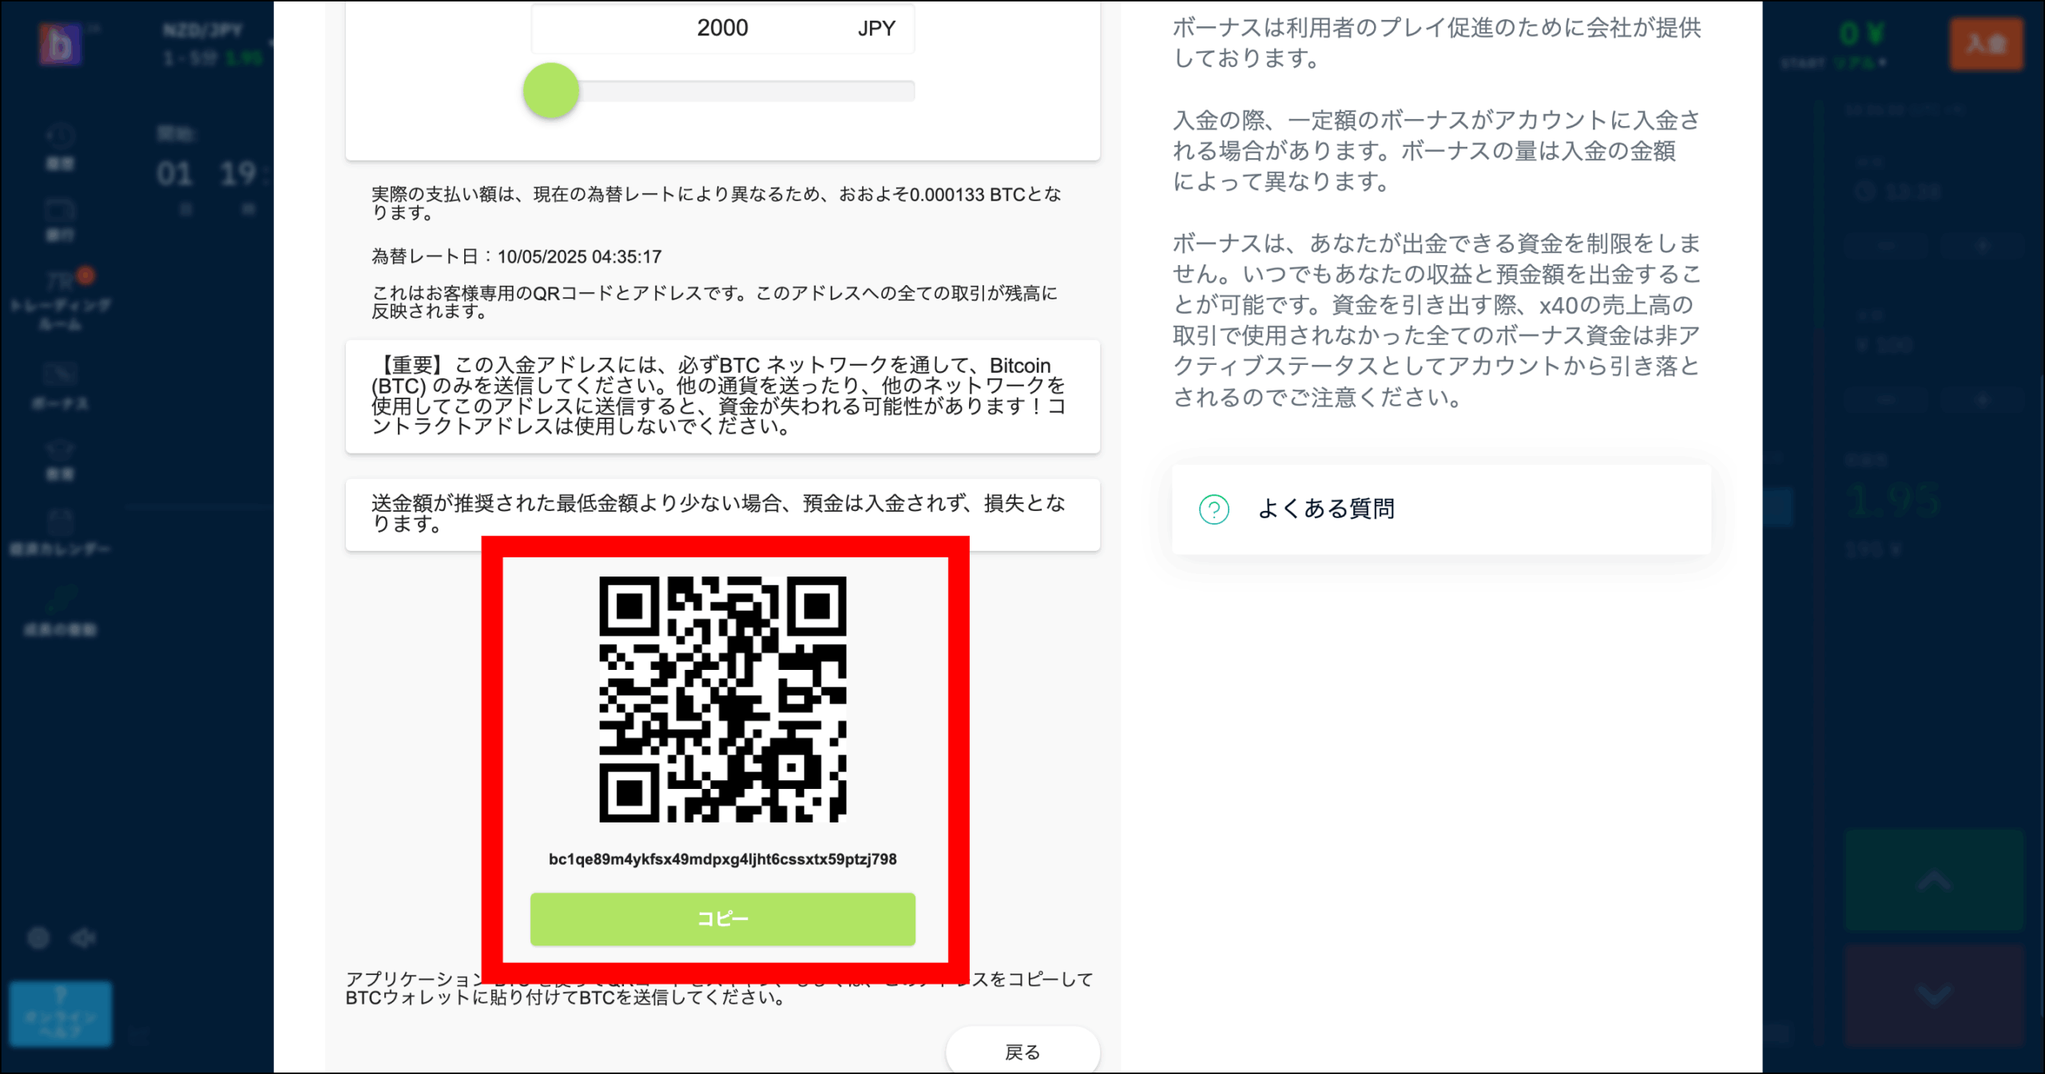
Task: Open the ボーナス percent icon in sidebar
Action: [60, 373]
